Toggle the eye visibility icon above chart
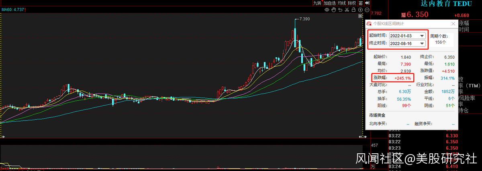This screenshot has width=482, height=171. [x=327, y=10]
